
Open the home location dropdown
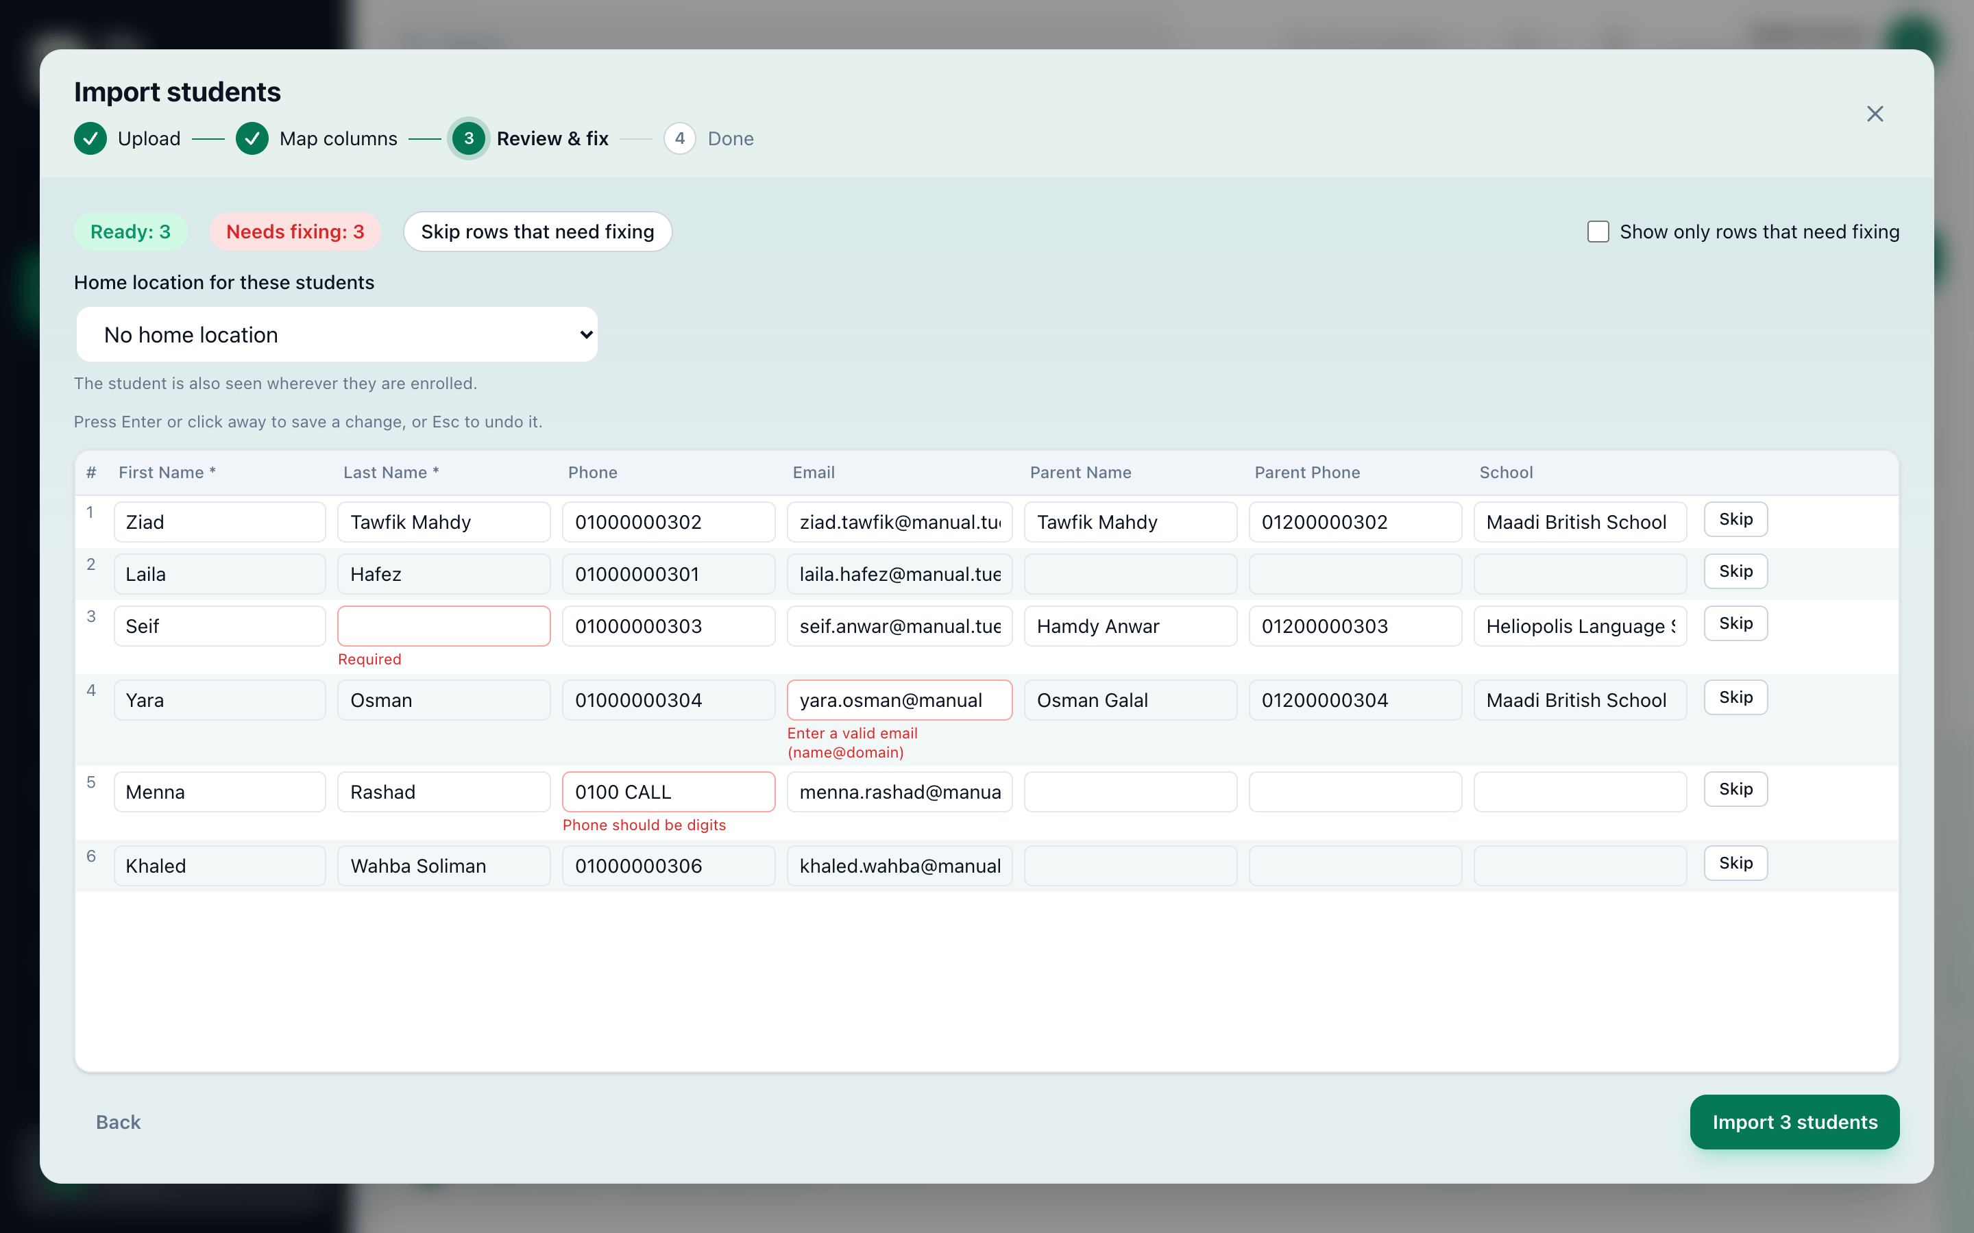tap(337, 334)
